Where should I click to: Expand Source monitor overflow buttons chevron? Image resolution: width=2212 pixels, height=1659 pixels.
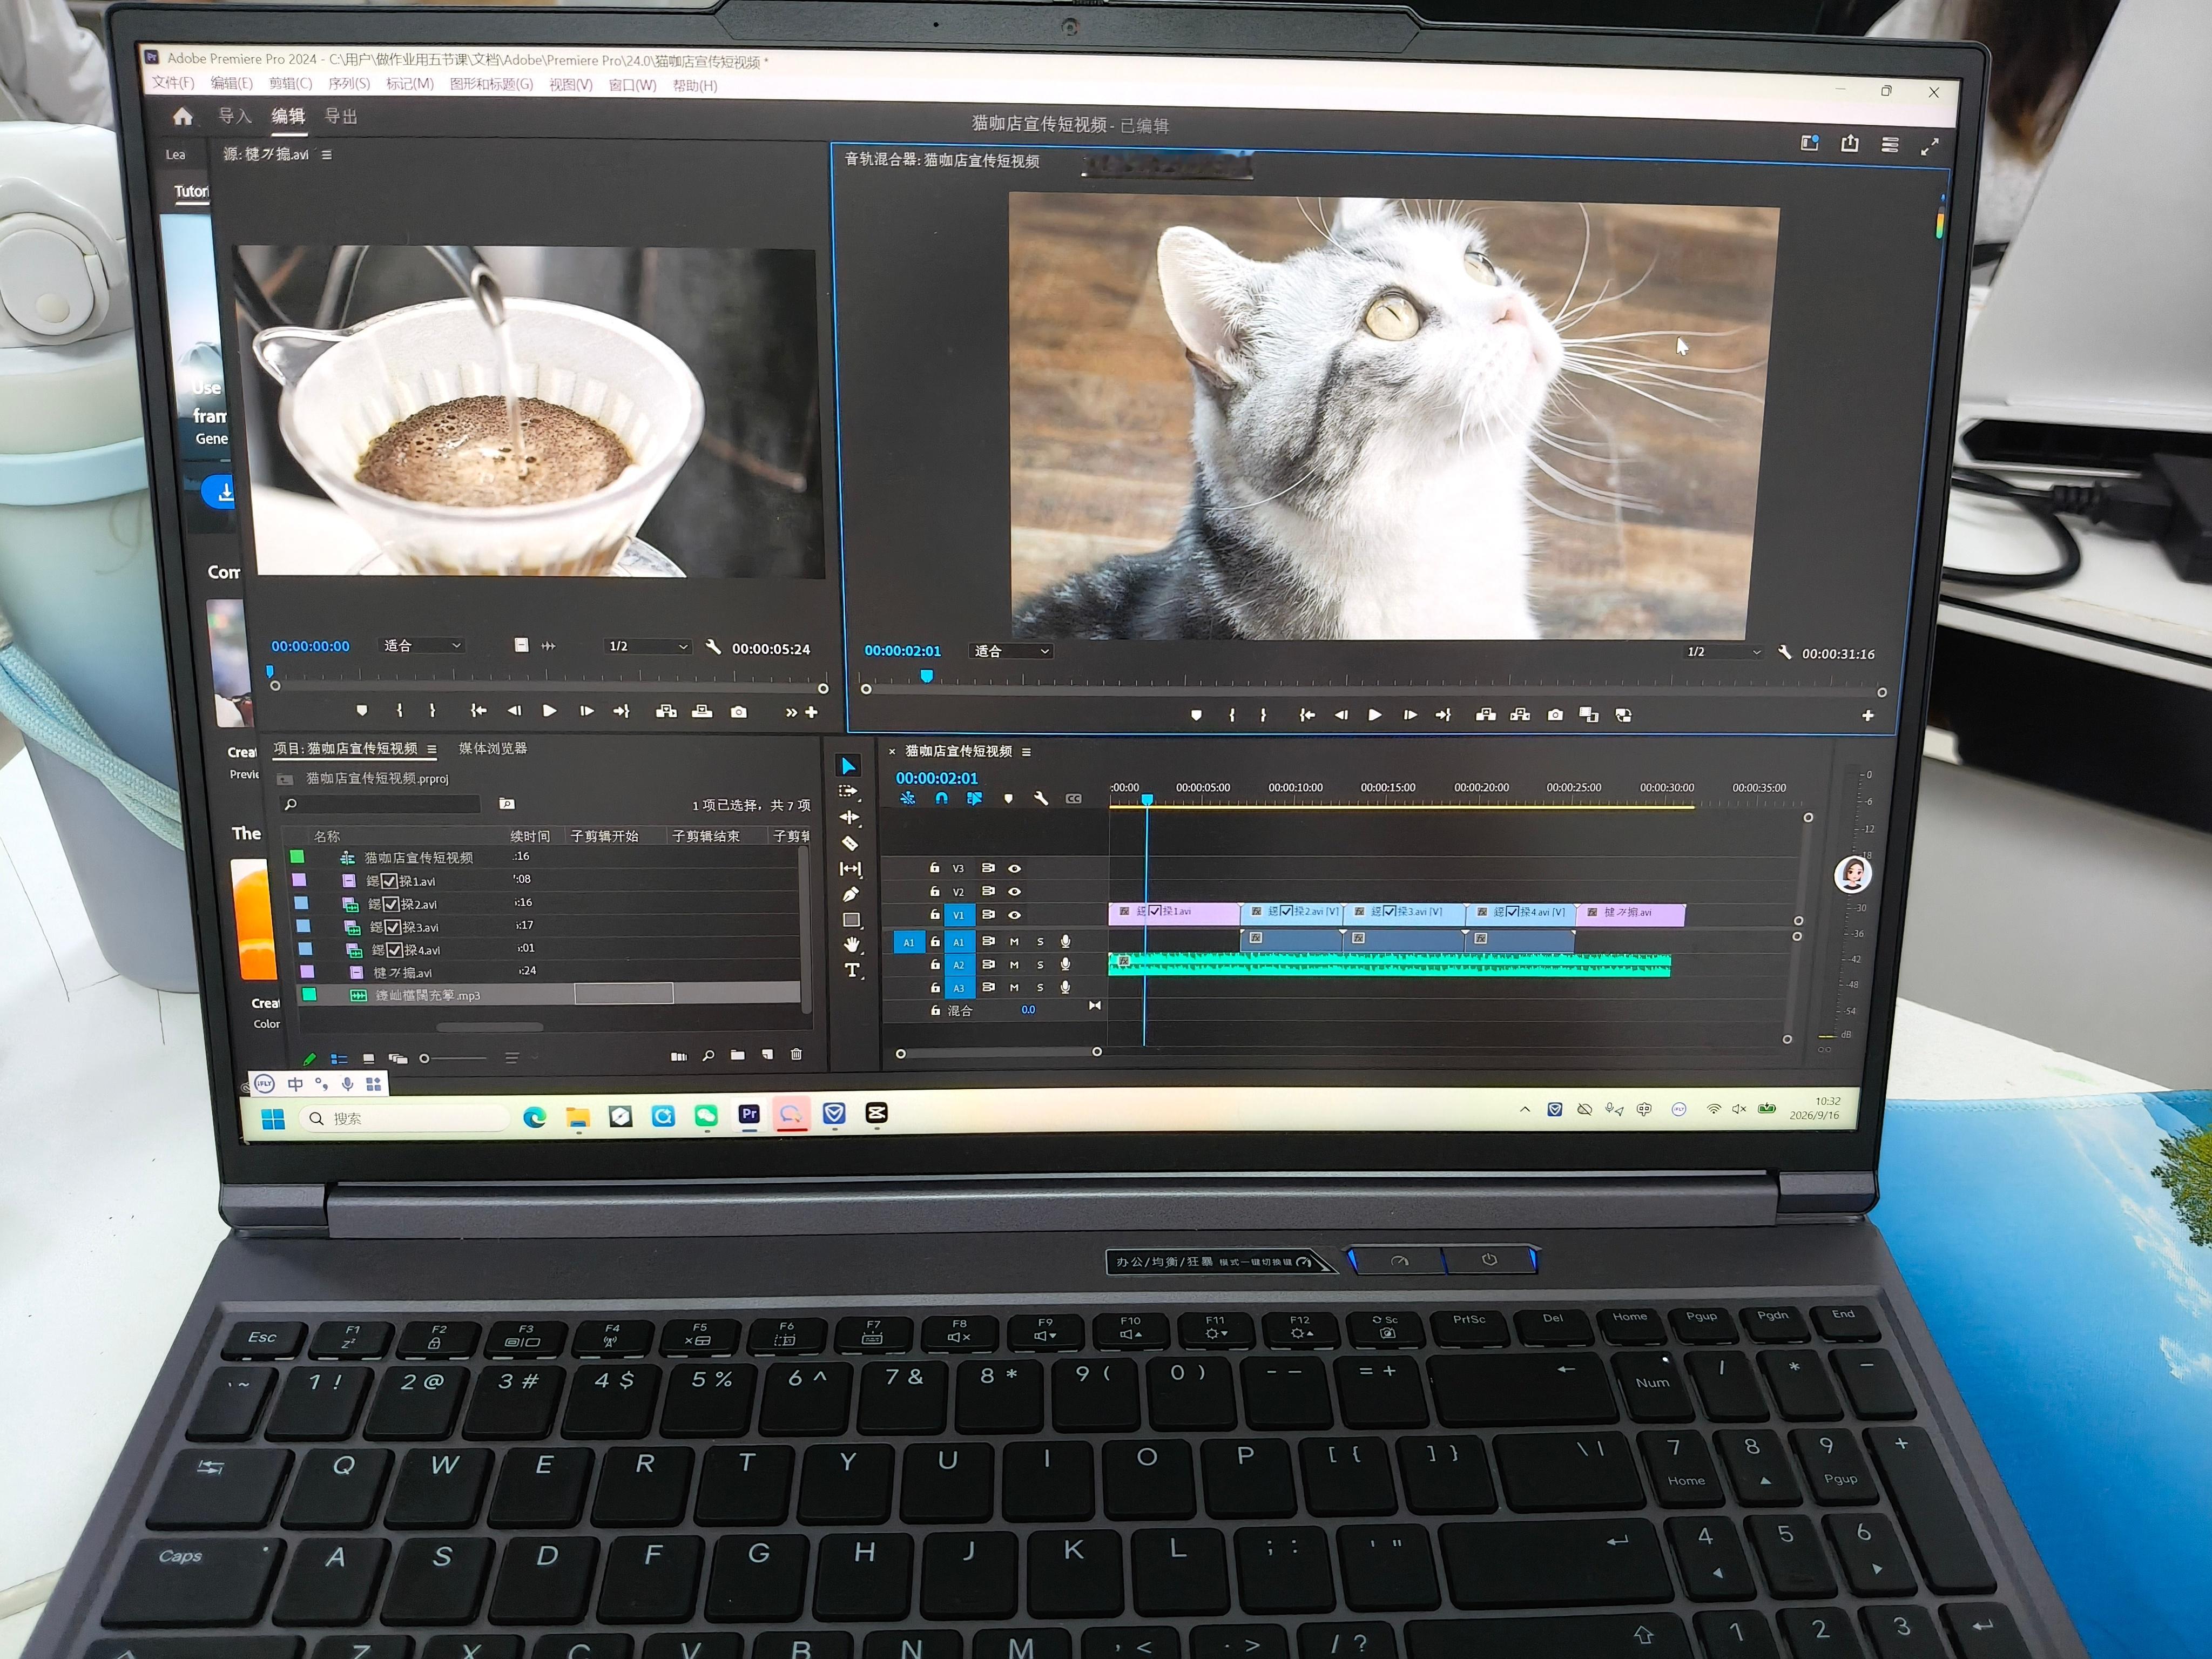point(791,712)
